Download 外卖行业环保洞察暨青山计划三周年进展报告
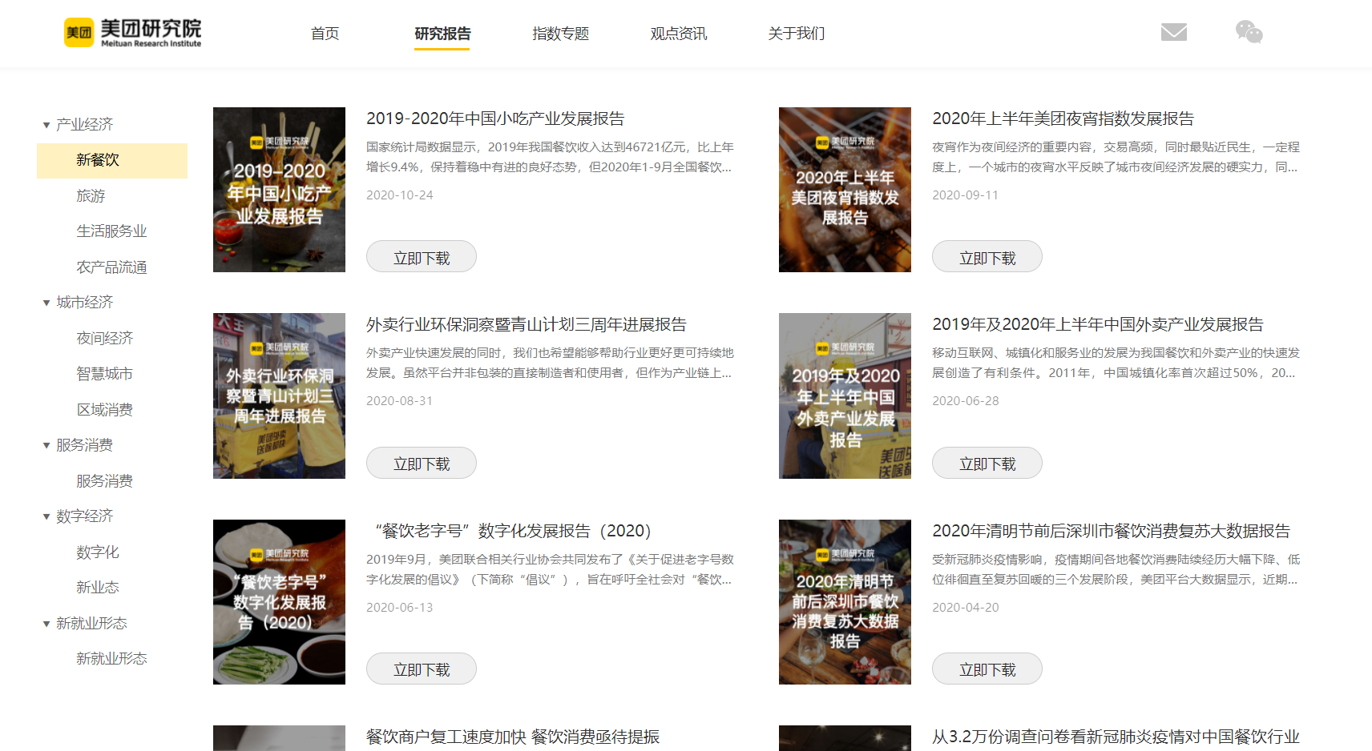The image size is (1372, 751). click(x=422, y=463)
